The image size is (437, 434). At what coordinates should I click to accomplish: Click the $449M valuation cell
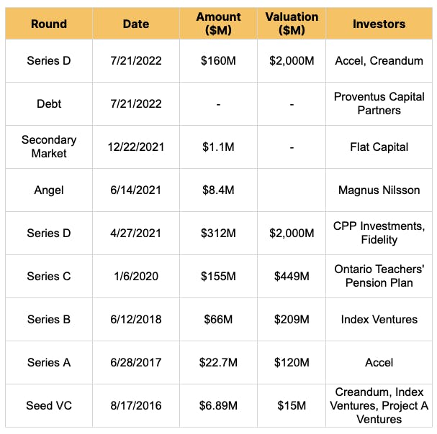pos(291,276)
